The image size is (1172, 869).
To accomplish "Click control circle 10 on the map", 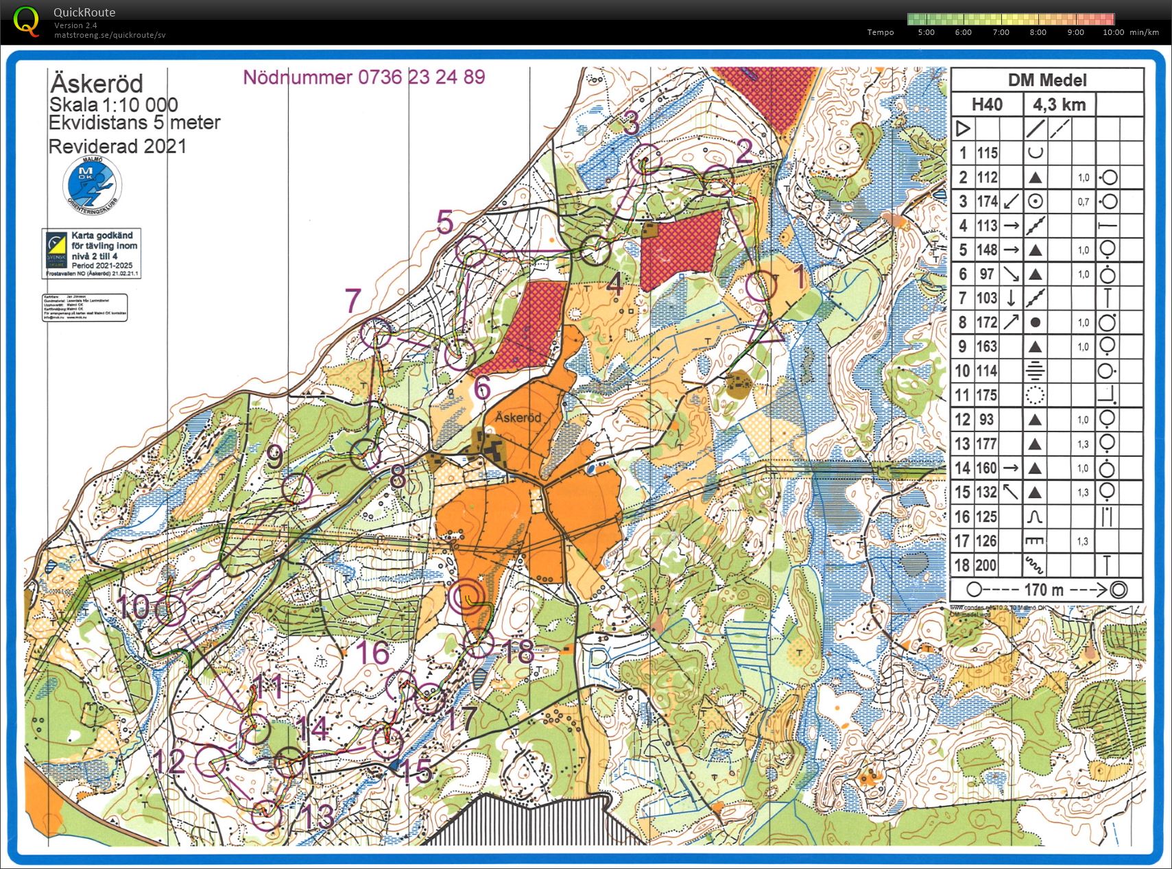I will (170, 610).
